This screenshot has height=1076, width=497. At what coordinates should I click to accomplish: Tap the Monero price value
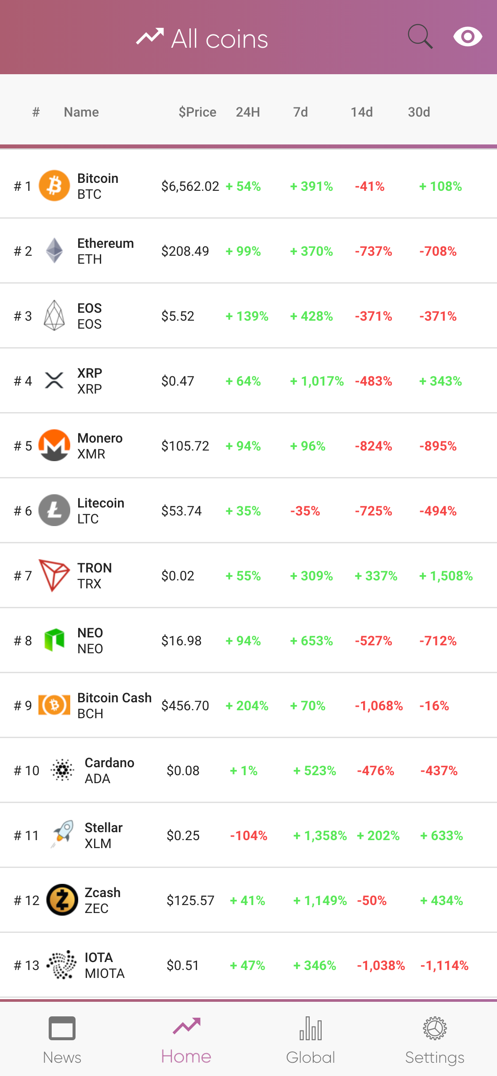(x=186, y=445)
